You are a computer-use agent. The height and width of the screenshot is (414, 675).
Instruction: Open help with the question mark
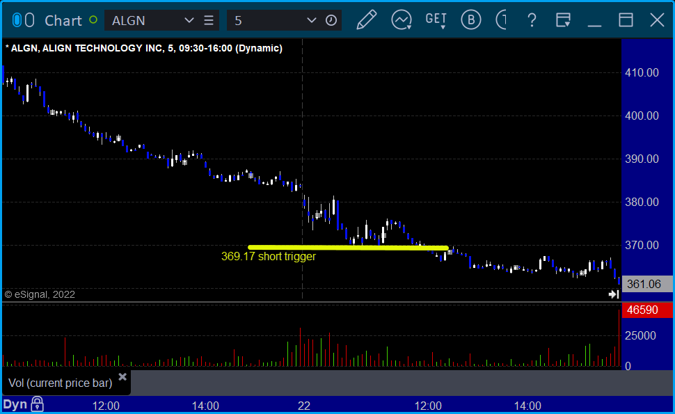pyautogui.click(x=532, y=19)
